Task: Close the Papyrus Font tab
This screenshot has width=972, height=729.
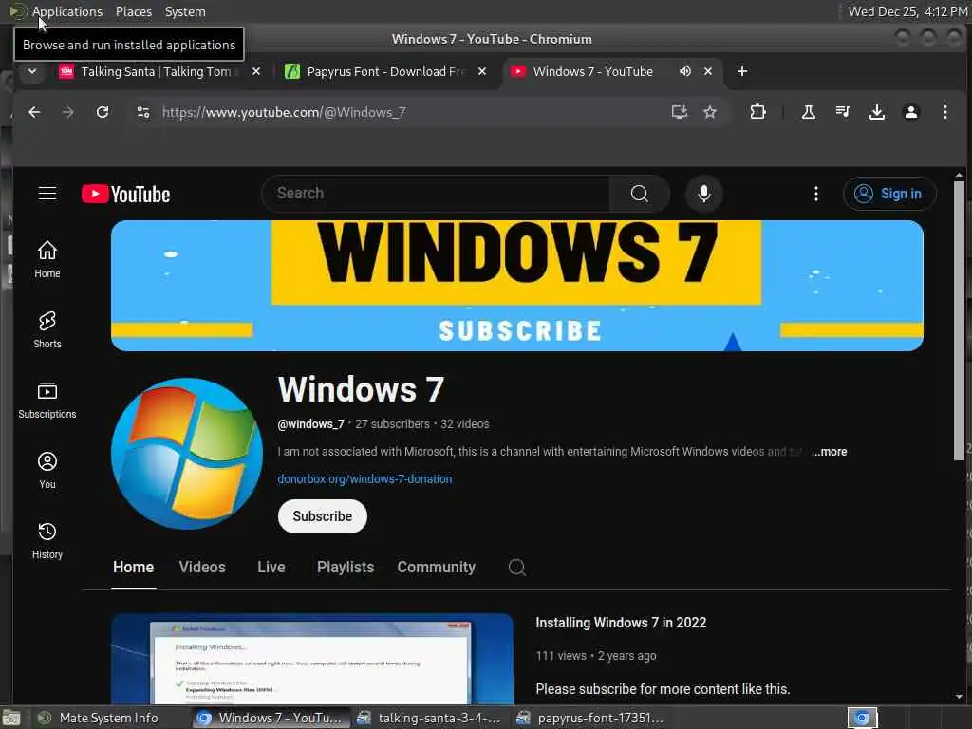Action: (x=481, y=71)
